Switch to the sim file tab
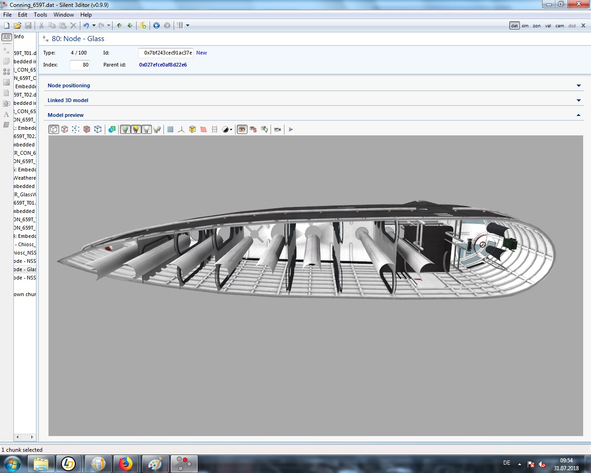 click(525, 26)
